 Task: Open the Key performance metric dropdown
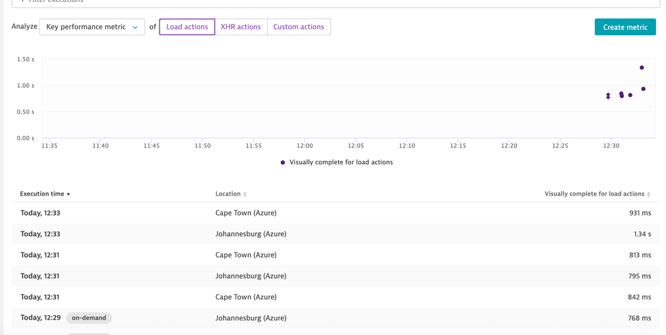92,27
